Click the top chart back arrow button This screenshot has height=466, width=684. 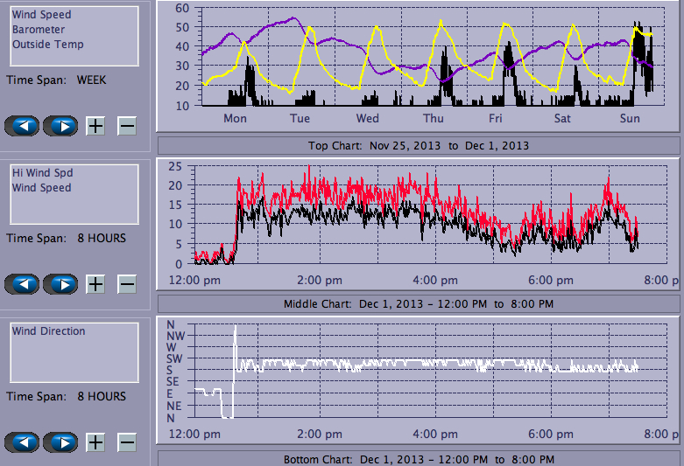tap(22, 126)
